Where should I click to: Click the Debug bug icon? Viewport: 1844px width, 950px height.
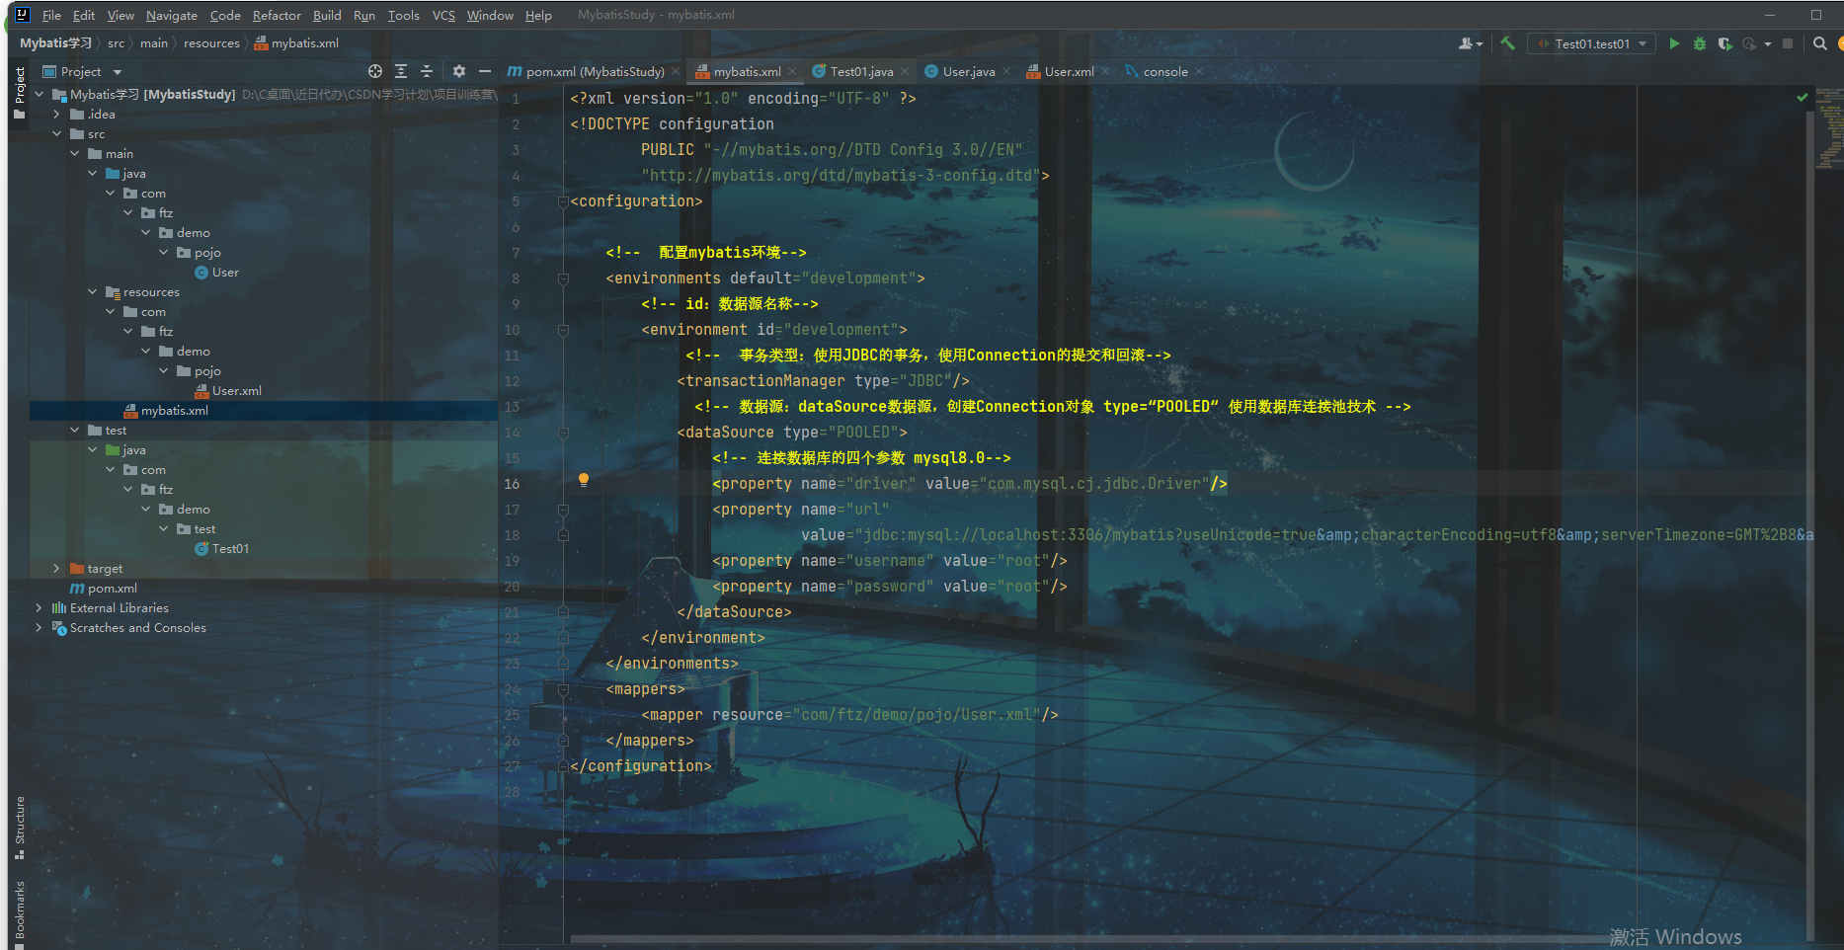pyautogui.click(x=1700, y=43)
